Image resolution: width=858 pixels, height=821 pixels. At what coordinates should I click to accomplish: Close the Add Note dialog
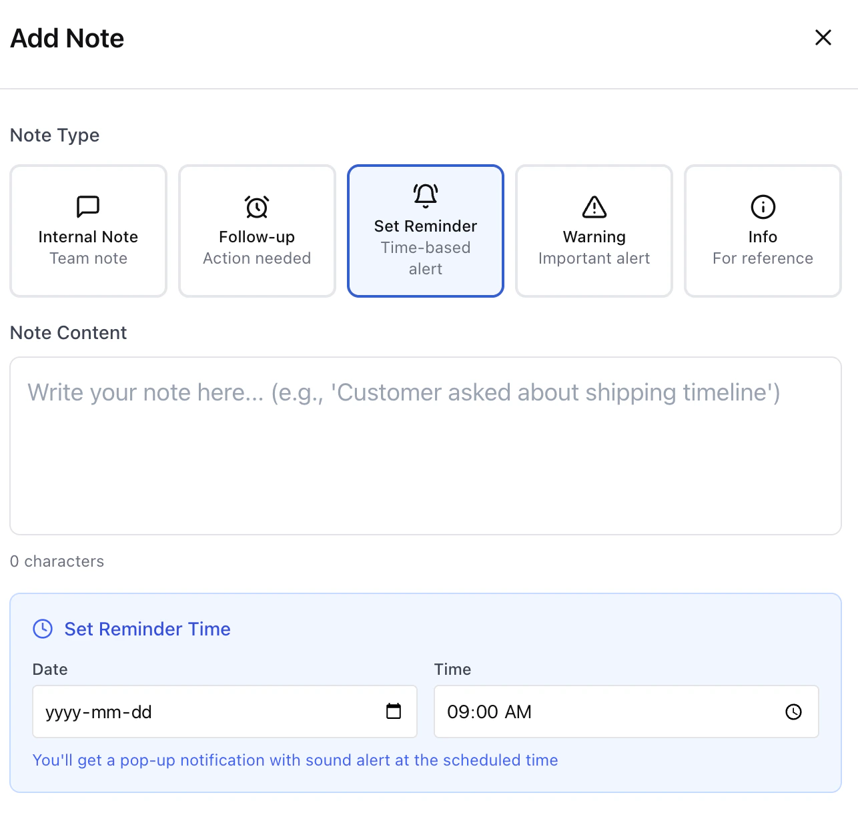click(x=823, y=37)
